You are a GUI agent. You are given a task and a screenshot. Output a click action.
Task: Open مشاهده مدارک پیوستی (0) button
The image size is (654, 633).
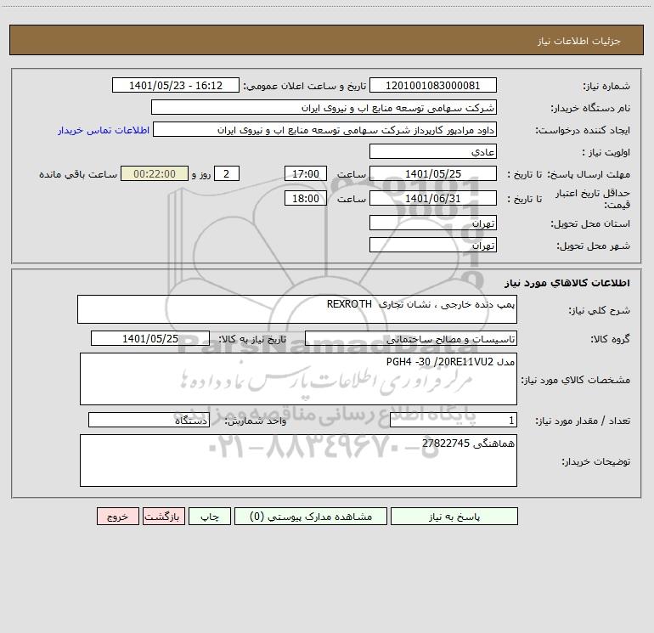311,517
